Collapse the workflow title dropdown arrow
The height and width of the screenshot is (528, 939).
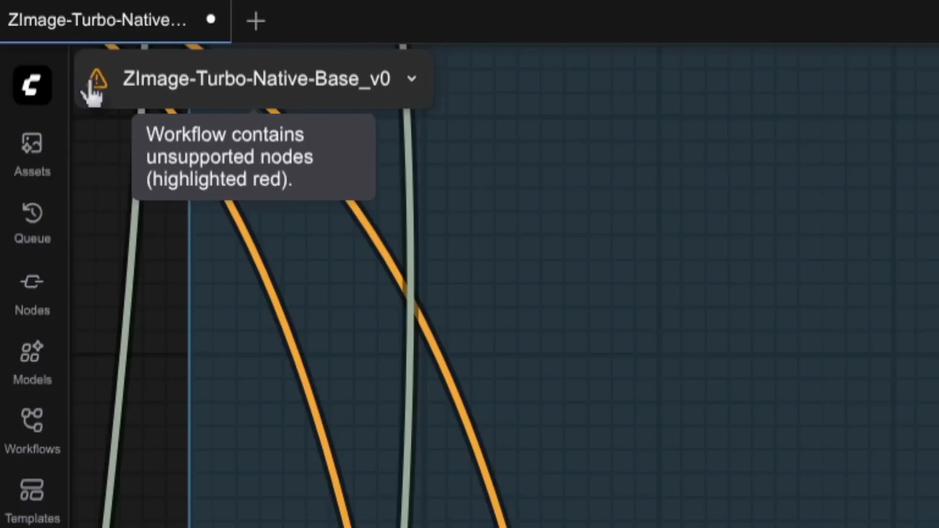[411, 79]
